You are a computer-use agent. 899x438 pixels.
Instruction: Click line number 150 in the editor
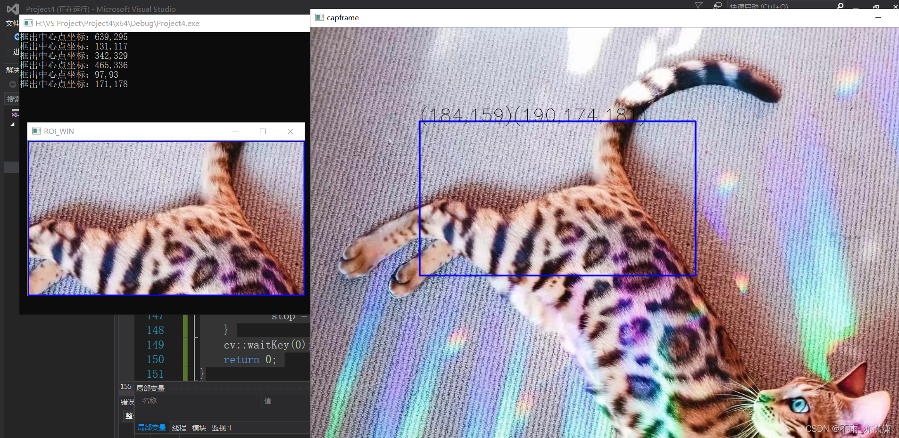[155, 359]
